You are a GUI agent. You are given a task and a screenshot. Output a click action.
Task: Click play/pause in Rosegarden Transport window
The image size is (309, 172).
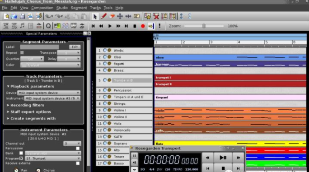[x=223, y=158]
